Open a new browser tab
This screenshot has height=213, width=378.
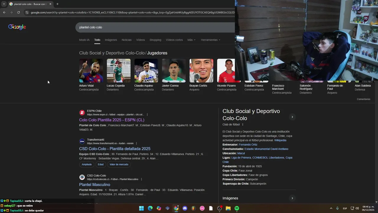[57, 4]
